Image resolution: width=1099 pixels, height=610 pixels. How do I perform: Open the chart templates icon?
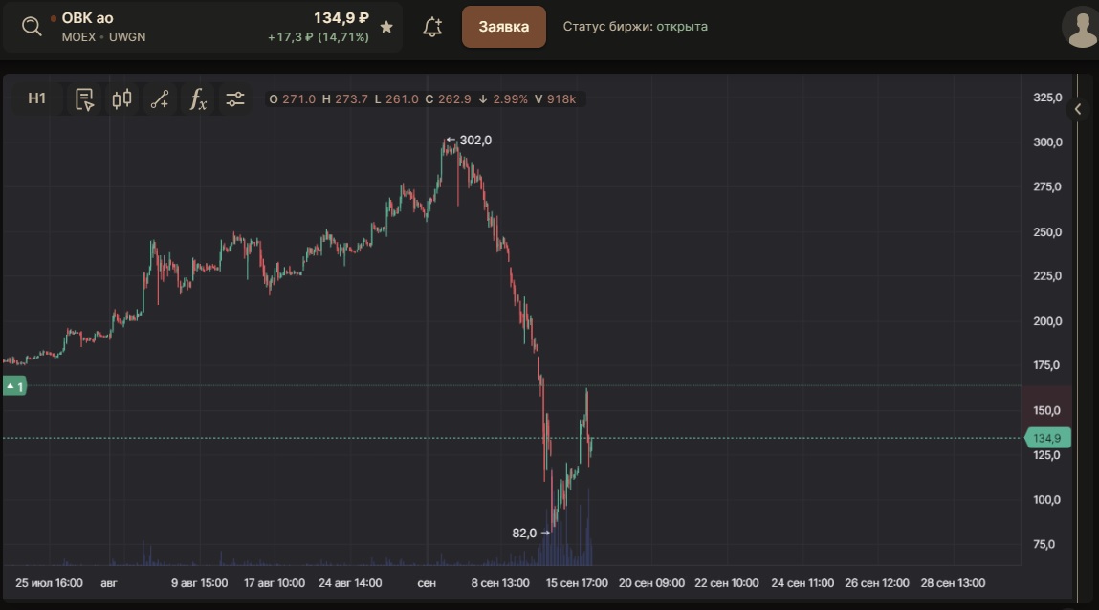tap(84, 98)
